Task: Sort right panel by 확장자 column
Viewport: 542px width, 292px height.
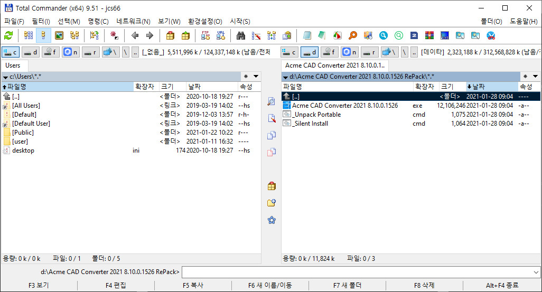Action: [x=426, y=87]
